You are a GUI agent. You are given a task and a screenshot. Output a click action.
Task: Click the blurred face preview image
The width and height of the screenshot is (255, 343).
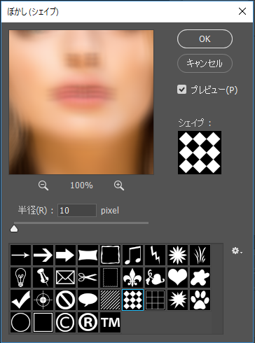[x=81, y=102]
